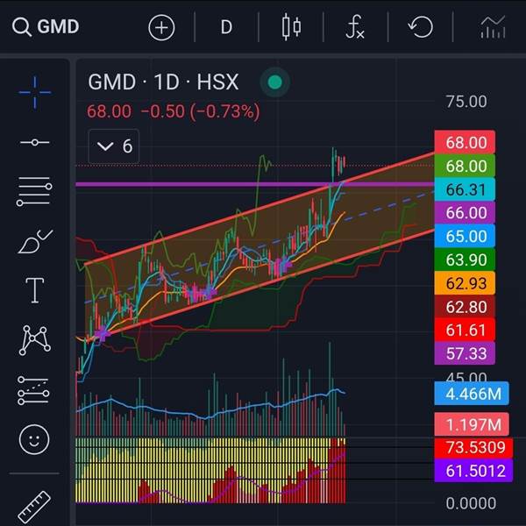Screen dimensions: 526x526
Task: Select the cyan 66.31 price label
Action: [x=465, y=189]
